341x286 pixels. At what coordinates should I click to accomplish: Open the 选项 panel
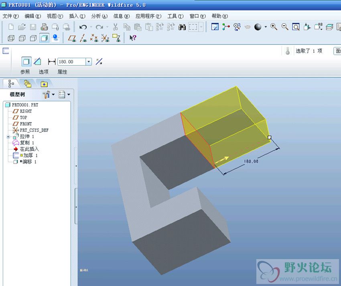click(44, 72)
